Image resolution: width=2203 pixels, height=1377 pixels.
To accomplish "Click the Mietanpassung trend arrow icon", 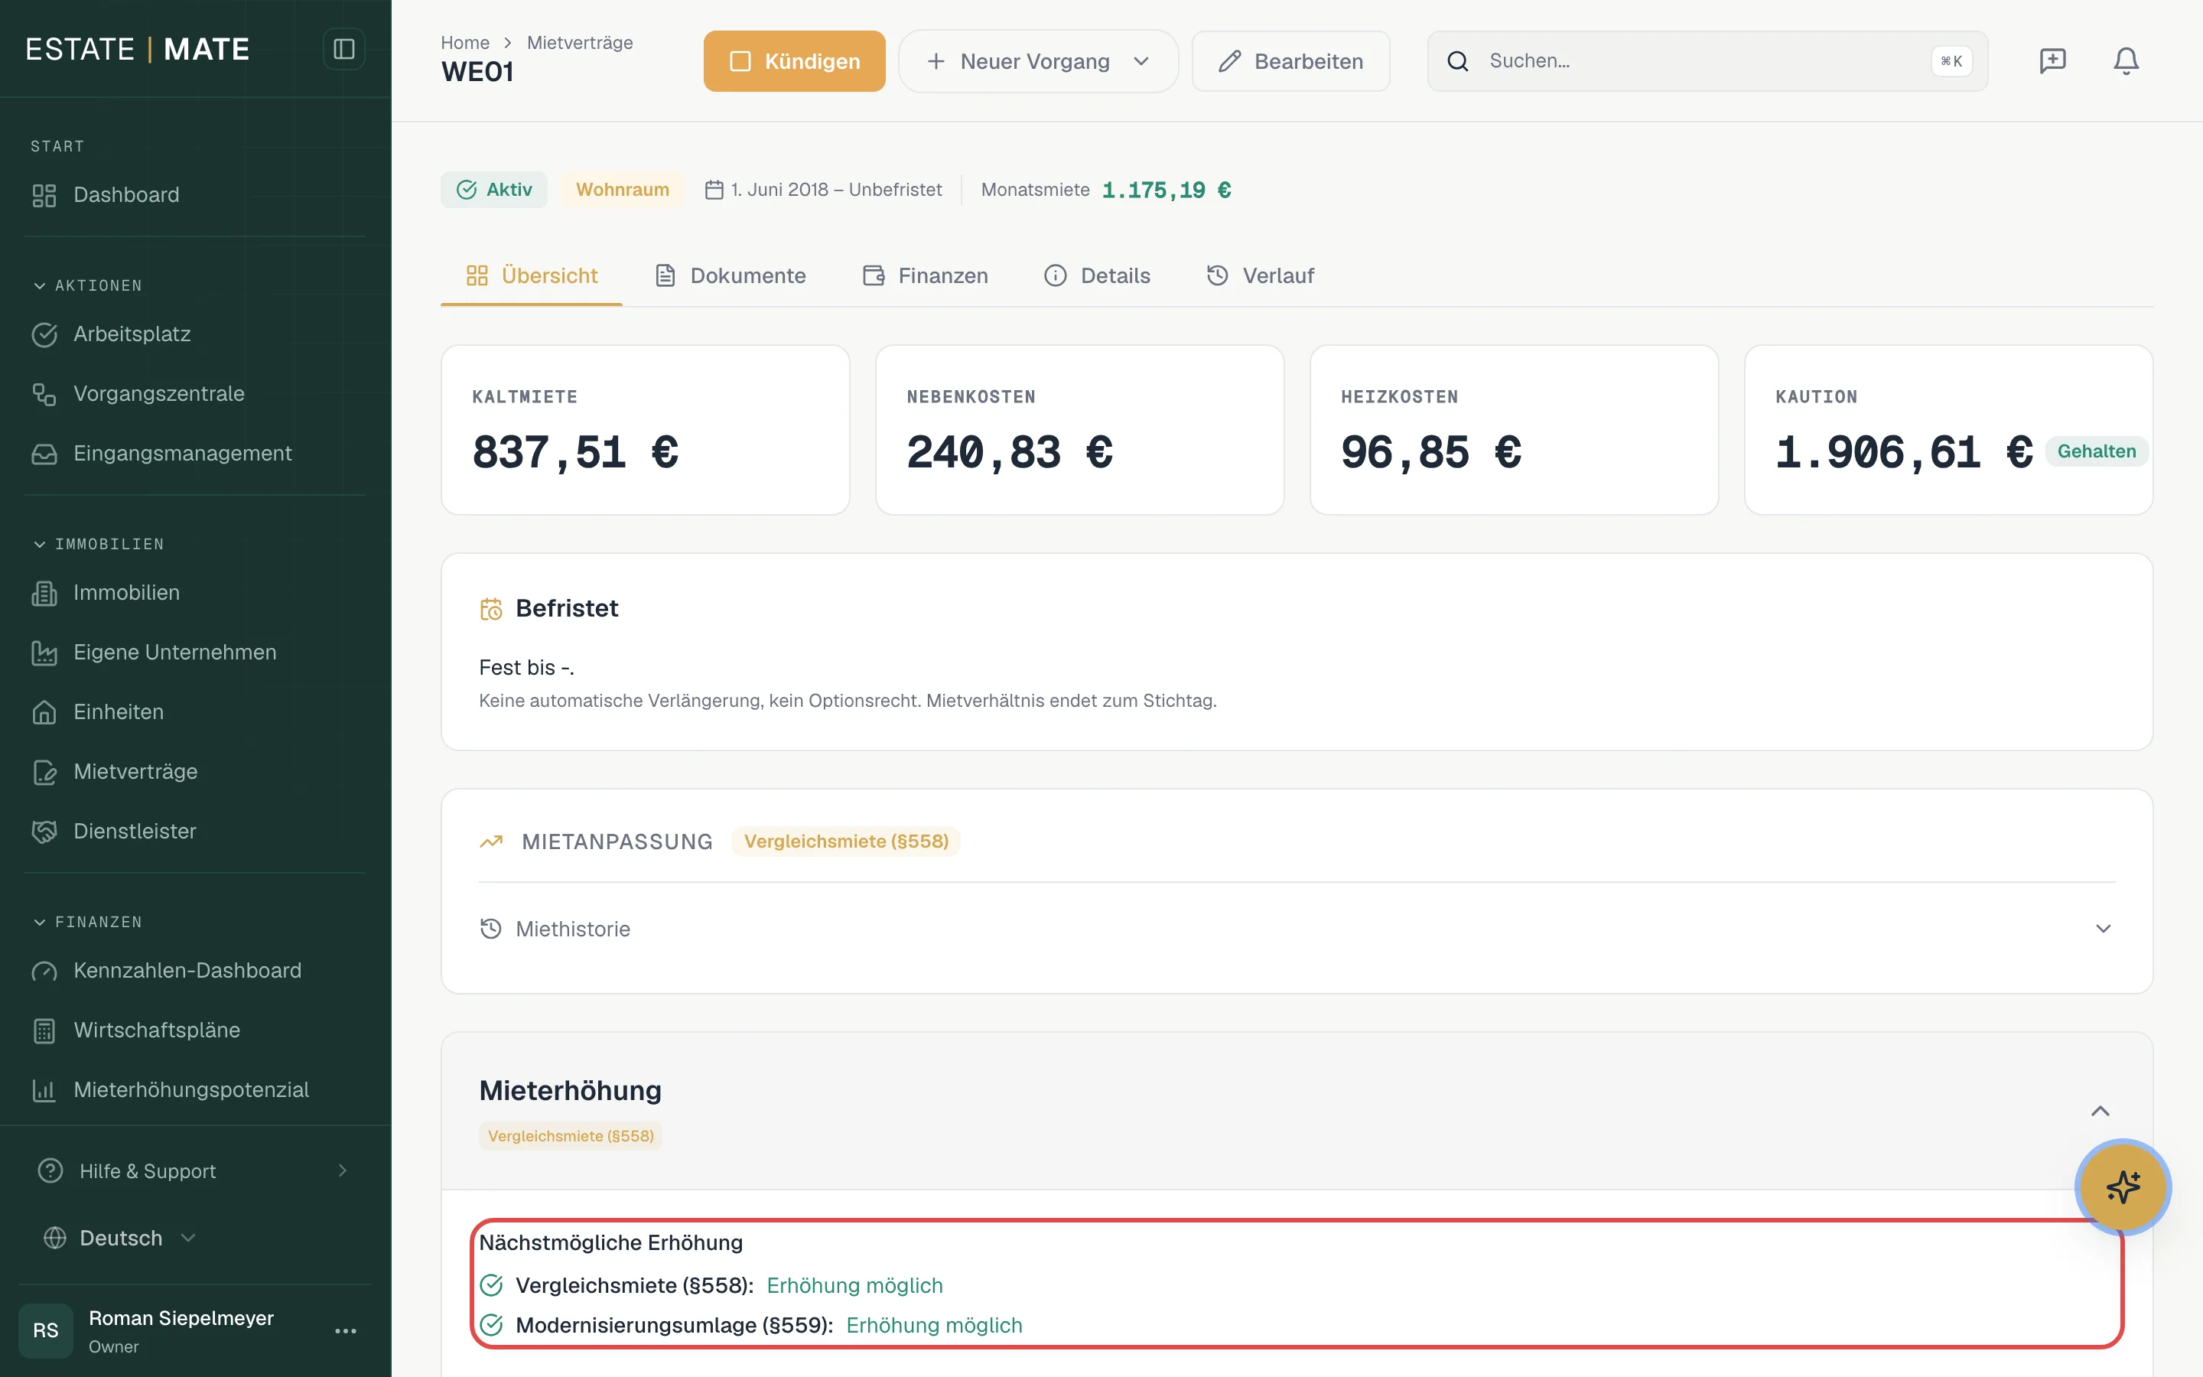I will click(x=490, y=841).
